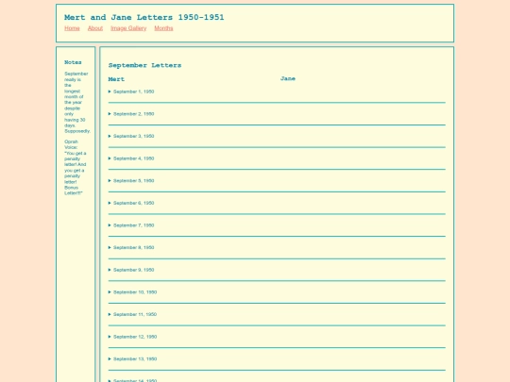Screen dimensions: 510x382
Task: Expand the September 12, 1950 letter
Action: [132, 337]
